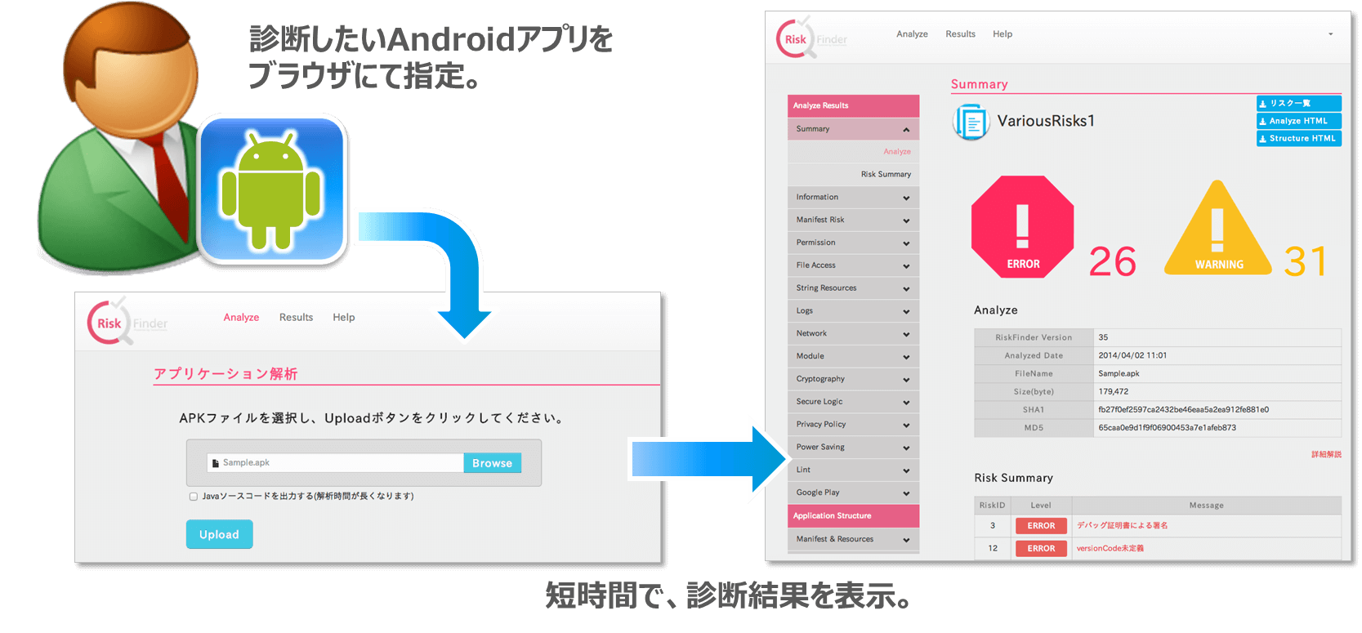Select the Risk Summary sub-item in sidebar
The image size is (1362, 633).
coord(886,174)
